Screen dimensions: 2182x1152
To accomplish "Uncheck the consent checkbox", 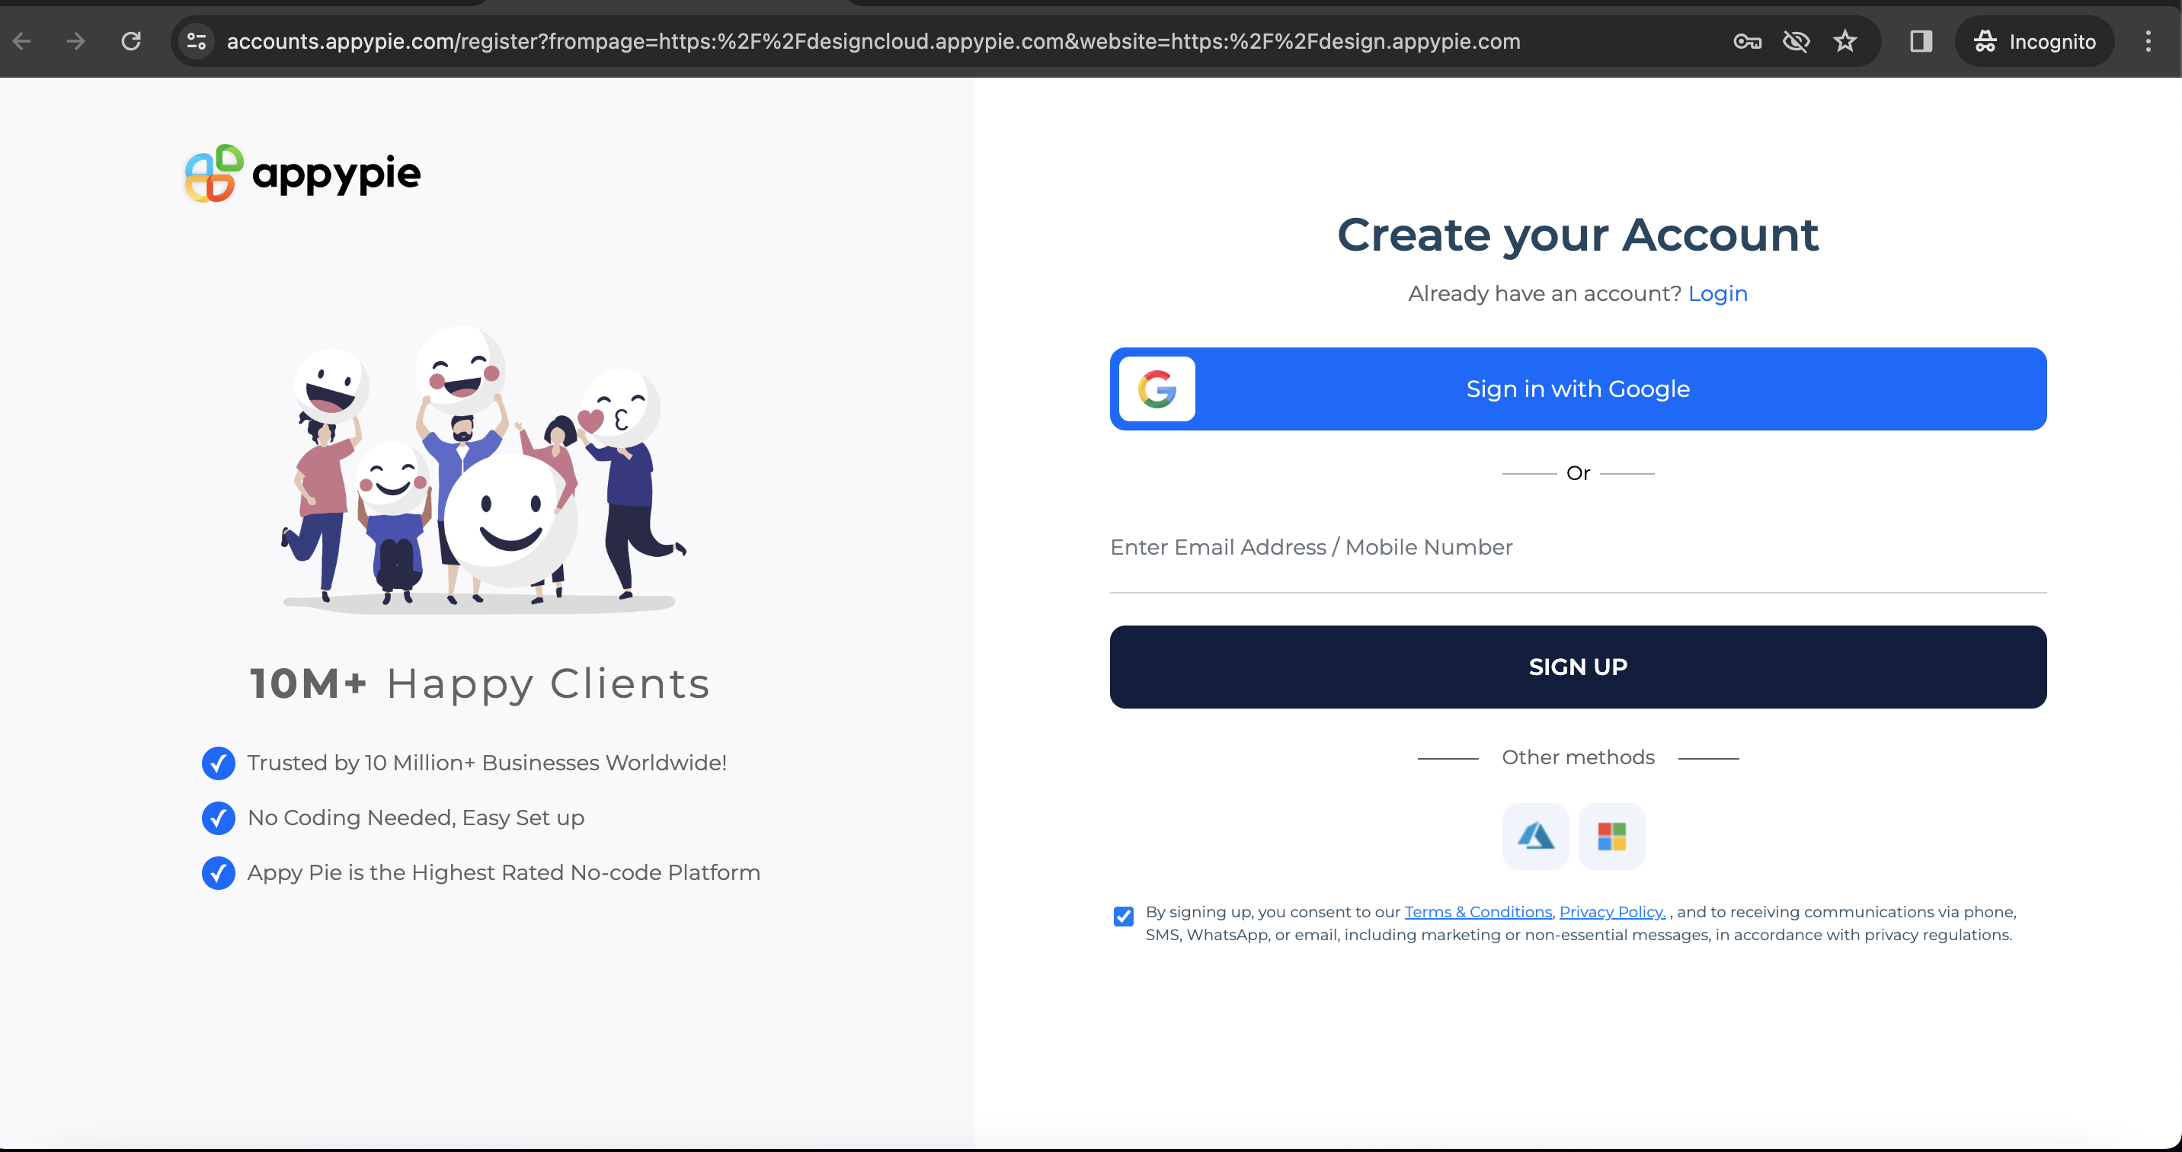I will (1123, 917).
